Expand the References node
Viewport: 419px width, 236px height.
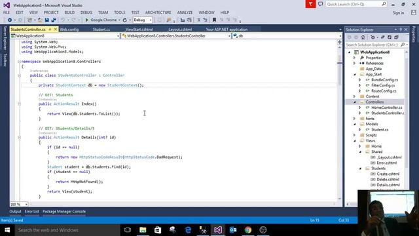[355, 64]
